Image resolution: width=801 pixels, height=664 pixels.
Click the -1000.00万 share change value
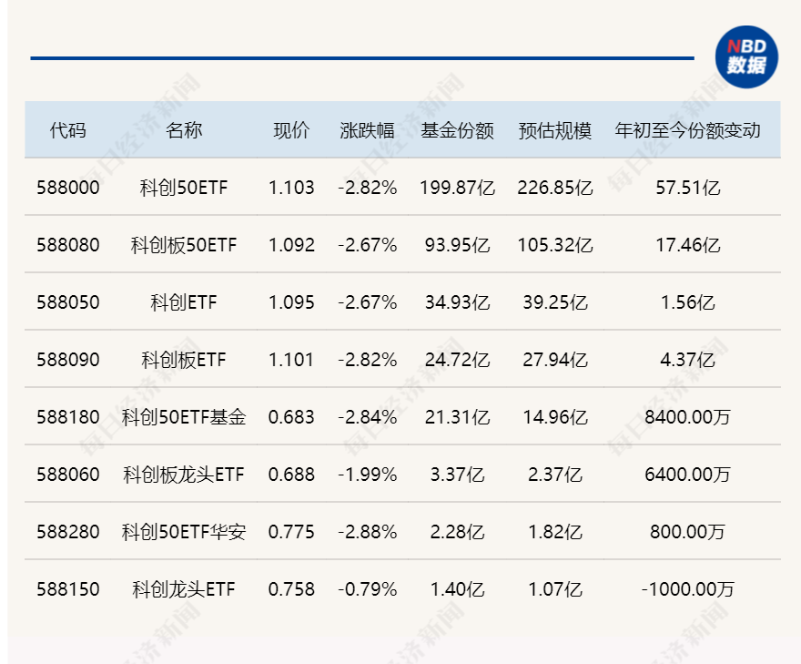click(687, 589)
